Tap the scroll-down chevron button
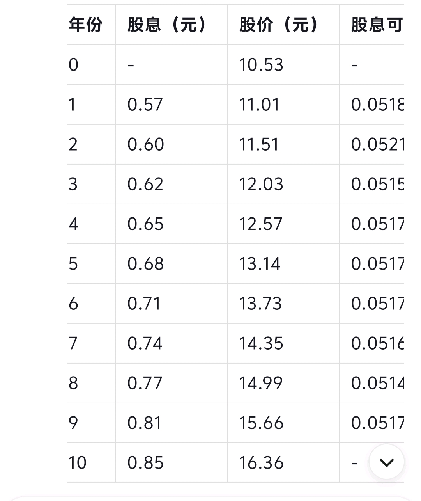Viewport: 421px width, 501px height. (386, 462)
